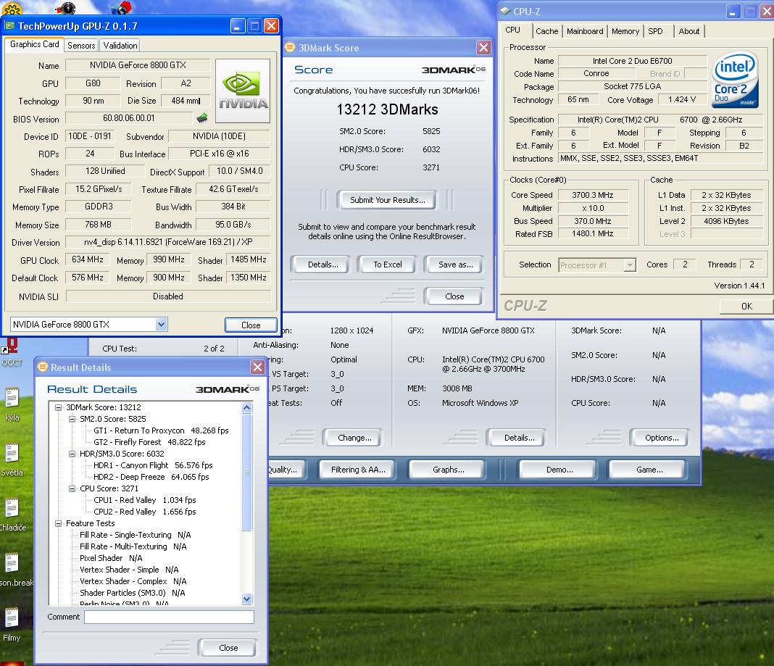
Task: Click OK in the CPU-Z window
Action: 746,306
